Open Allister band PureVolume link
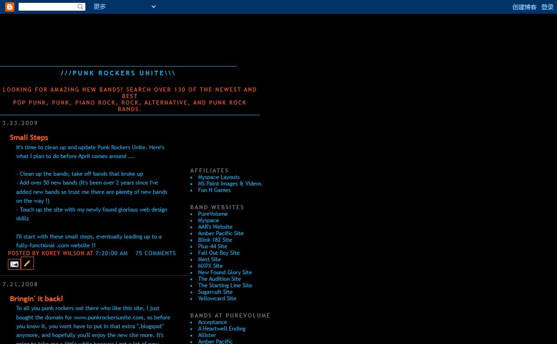Screen dimensions: 557x344 point(207,335)
